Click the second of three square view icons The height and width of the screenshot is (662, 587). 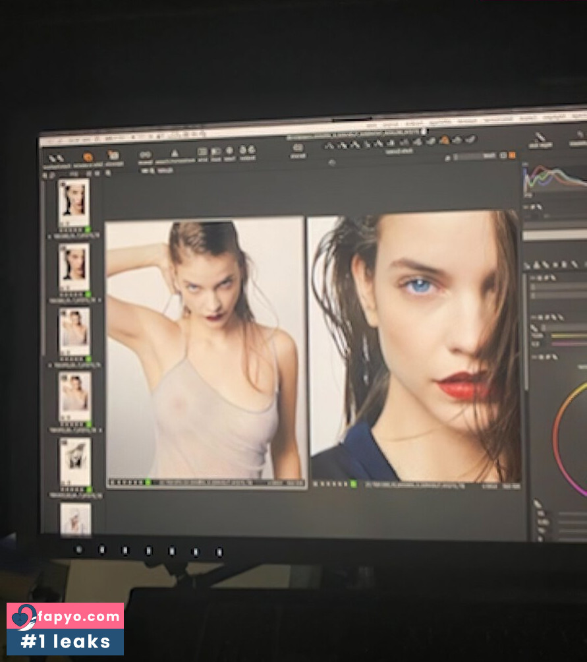[x=216, y=151]
